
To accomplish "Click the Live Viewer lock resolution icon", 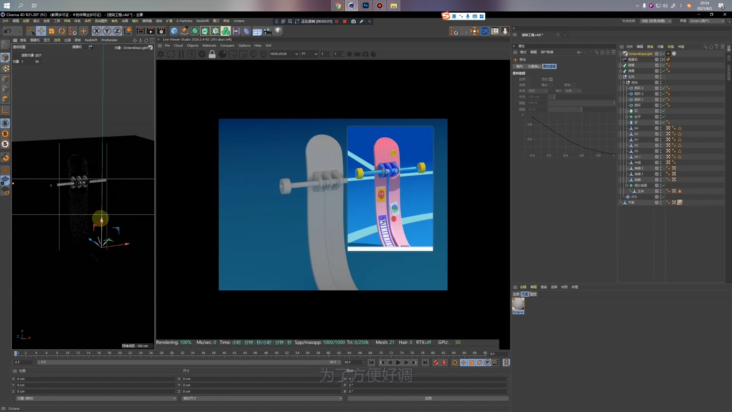I will (x=212, y=54).
